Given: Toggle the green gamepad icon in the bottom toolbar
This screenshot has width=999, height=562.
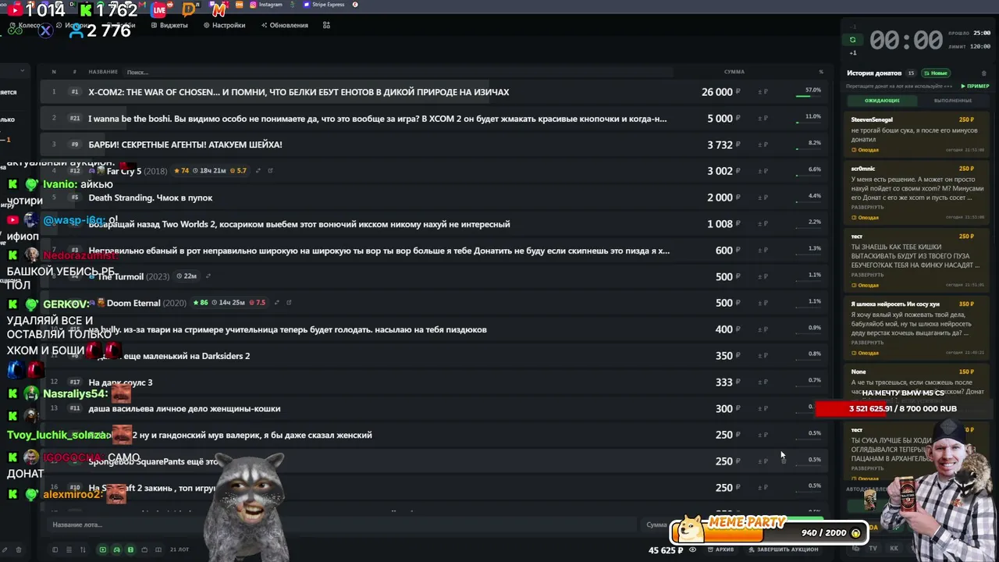Looking at the screenshot, I should (116, 550).
